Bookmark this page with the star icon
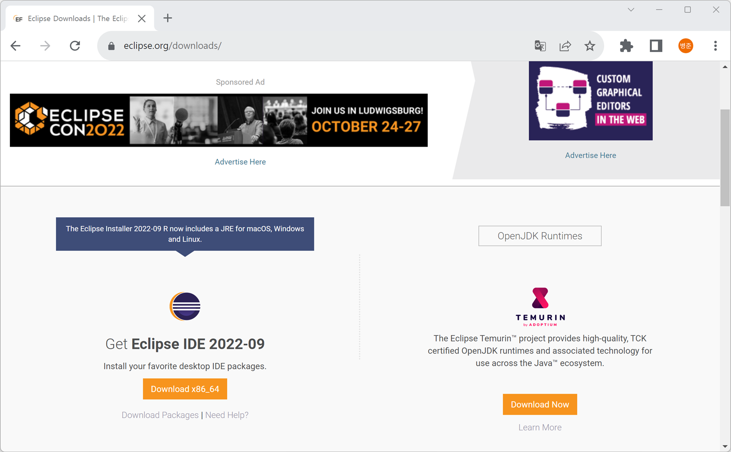731x452 pixels. 590,45
